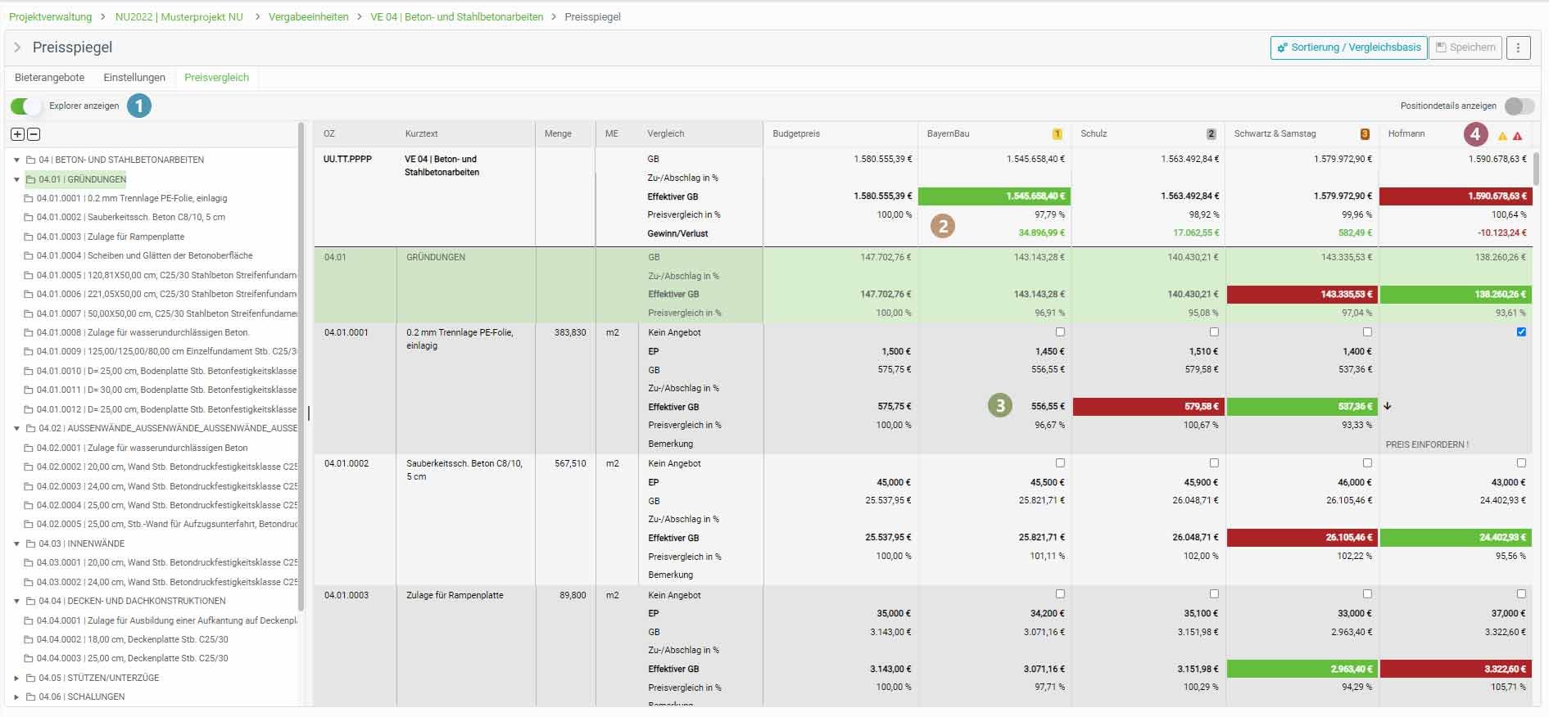Toggle the Explorer anzeigen switch

pos(25,106)
